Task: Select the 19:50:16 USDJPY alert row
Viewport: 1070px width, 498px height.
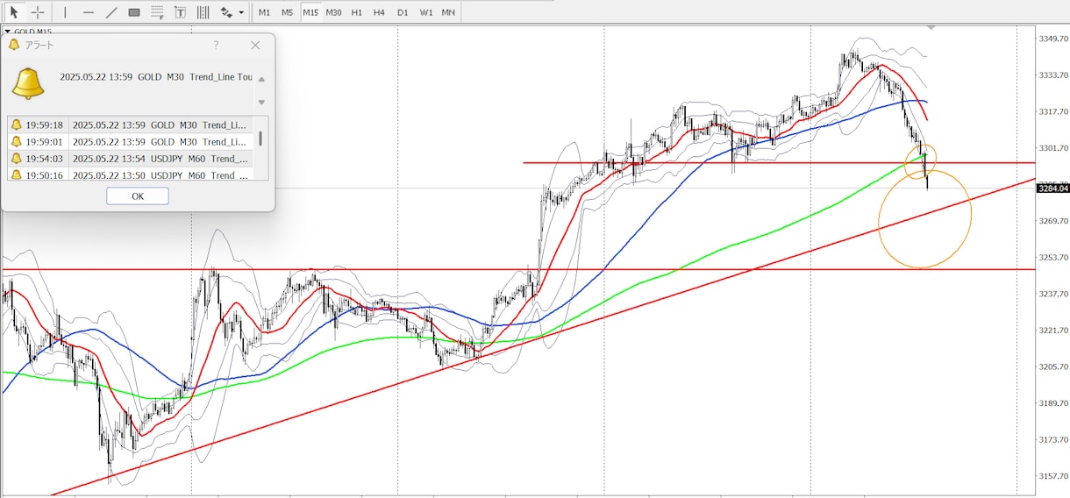Action: click(130, 174)
